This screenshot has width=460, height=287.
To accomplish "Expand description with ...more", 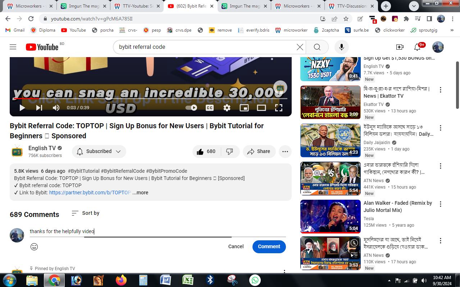I will tap(140, 193).
